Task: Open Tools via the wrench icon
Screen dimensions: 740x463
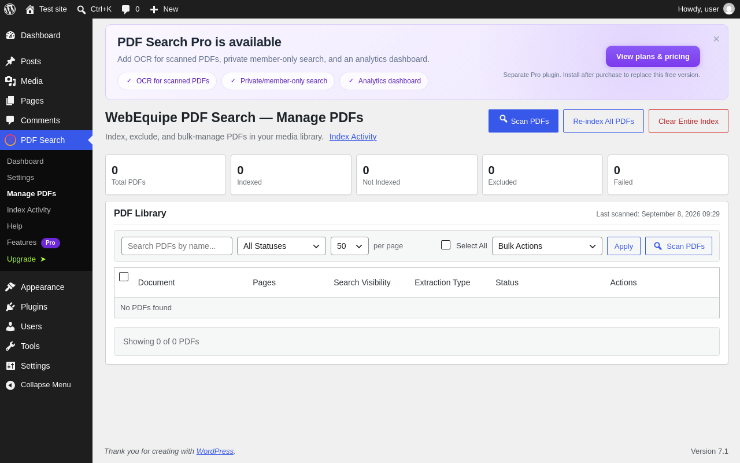Action: pos(10,346)
